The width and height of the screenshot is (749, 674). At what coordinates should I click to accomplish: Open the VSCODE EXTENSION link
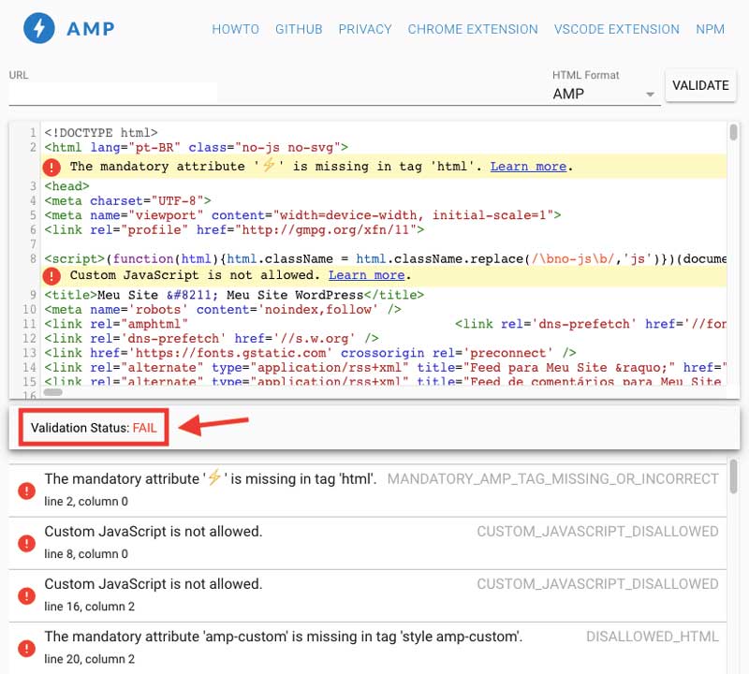[x=617, y=29]
